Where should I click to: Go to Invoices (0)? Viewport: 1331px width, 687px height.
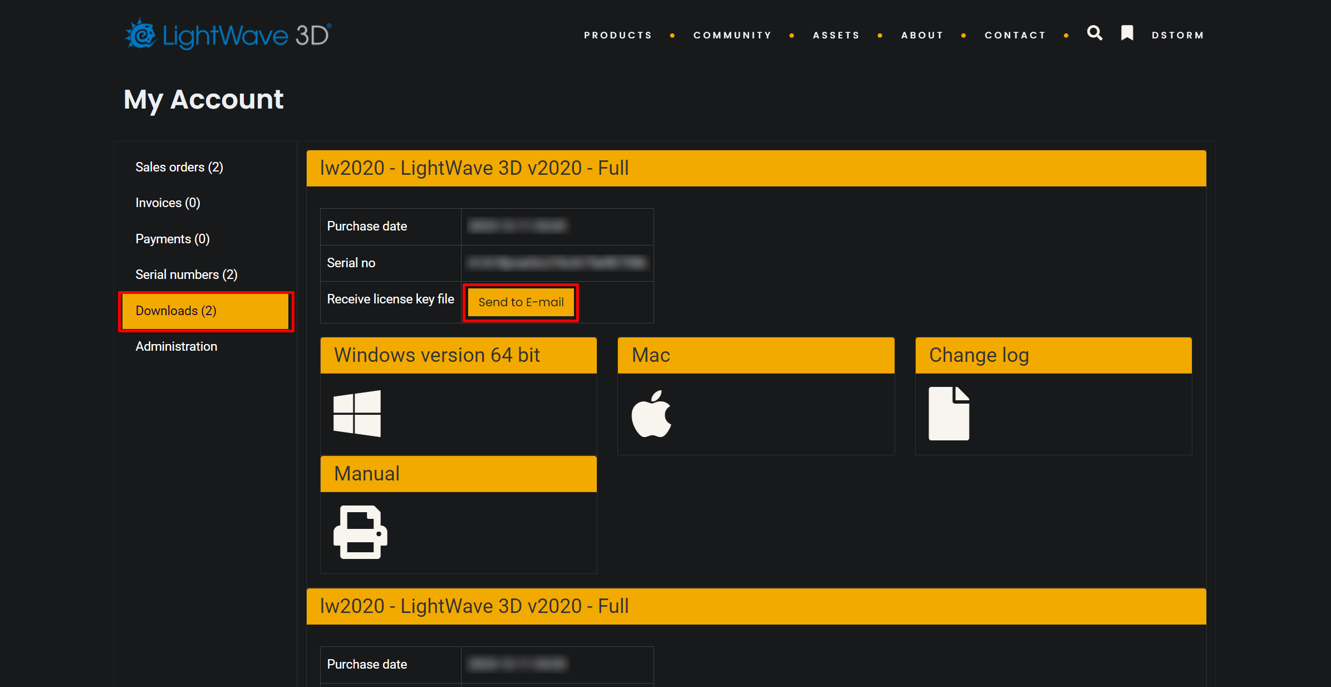(x=168, y=203)
